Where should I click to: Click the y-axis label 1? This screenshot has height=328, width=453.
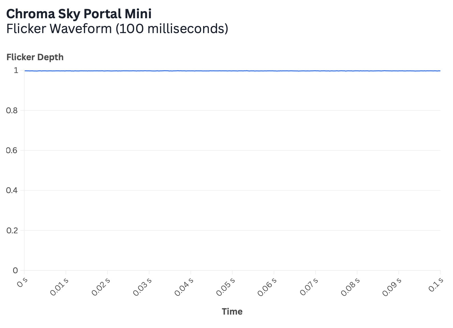pyautogui.click(x=16, y=70)
